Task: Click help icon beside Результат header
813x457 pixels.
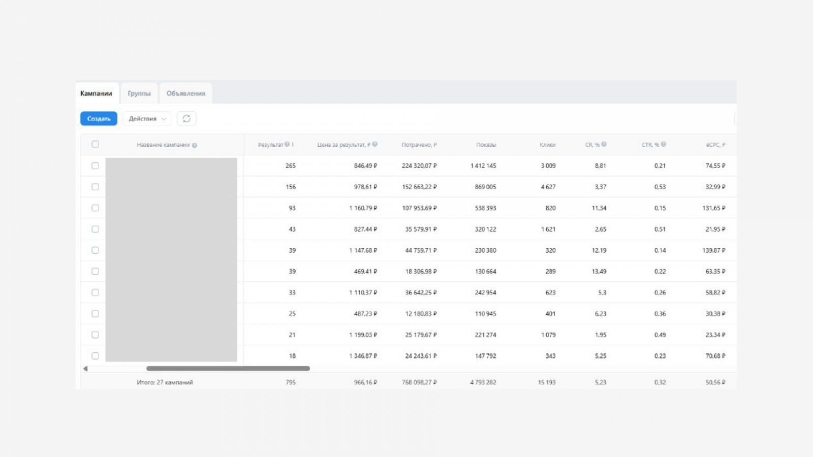Action: pyautogui.click(x=287, y=145)
